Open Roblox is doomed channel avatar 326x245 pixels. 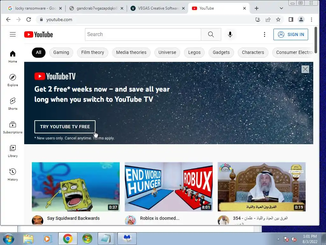click(x=130, y=220)
